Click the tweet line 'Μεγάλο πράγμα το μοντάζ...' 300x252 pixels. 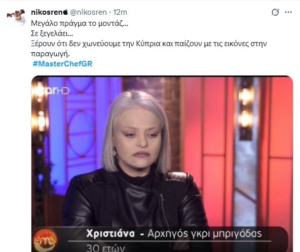(x=80, y=23)
